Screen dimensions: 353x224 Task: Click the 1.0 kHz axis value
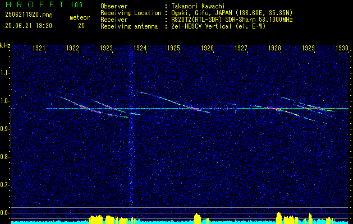click(5, 101)
